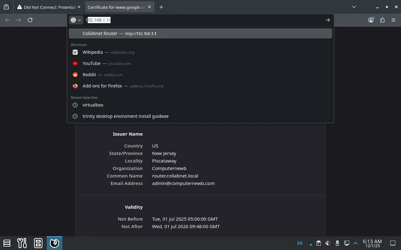Viewport: 401px width, 250px height.
Task: Click the 'admin@computernewb.com' email address
Action: [183, 183]
